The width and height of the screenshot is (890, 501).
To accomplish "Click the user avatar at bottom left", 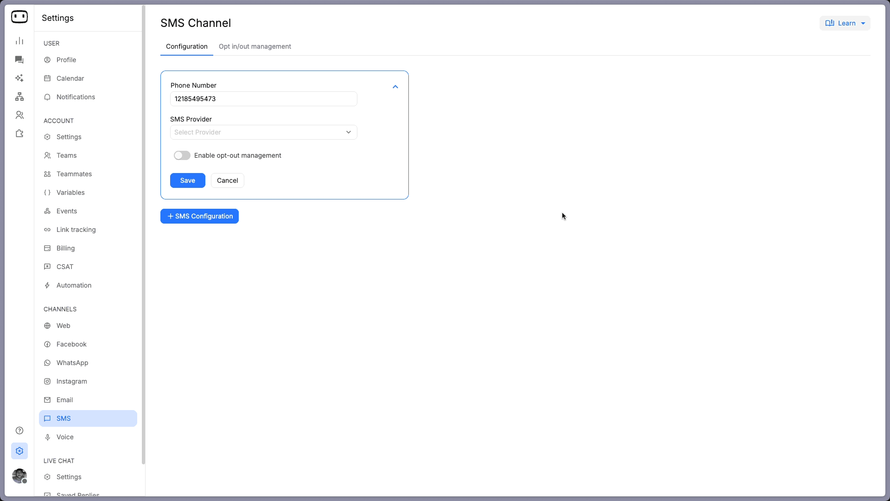I will pos(19,476).
